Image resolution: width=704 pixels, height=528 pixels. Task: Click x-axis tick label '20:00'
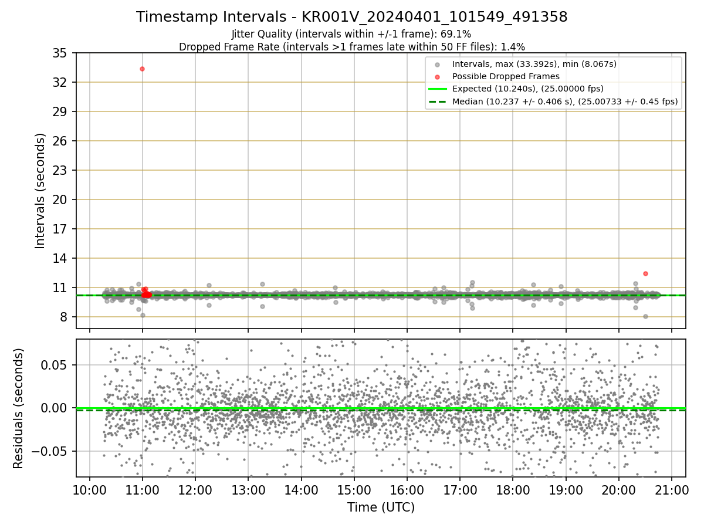(x=619, y=490)
